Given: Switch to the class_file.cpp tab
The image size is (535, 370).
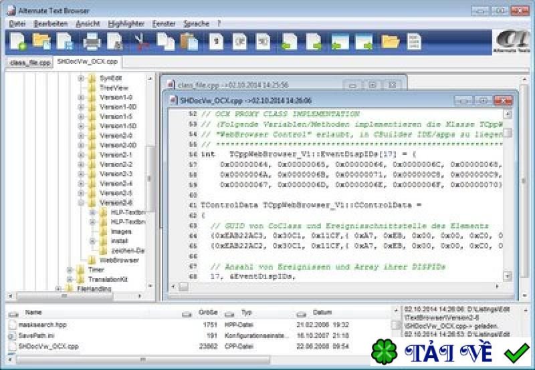Looking at the screenshot, I should coord(30,63).
